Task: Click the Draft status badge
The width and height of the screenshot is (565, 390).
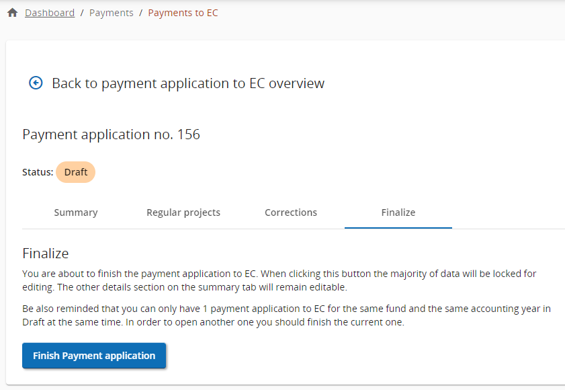Action: tap(76, 172)
